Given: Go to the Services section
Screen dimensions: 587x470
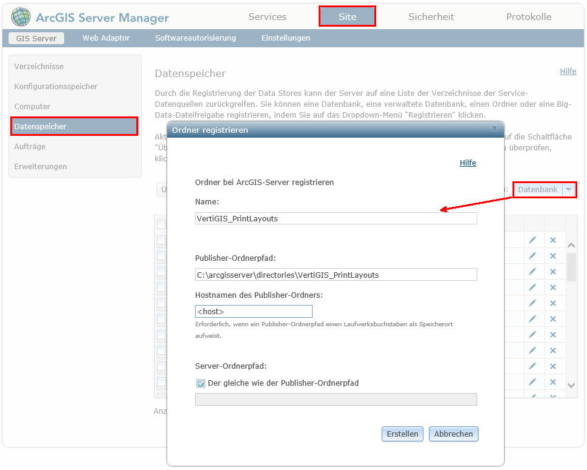Looking at the screenshot, I should [x=267, y=17].
